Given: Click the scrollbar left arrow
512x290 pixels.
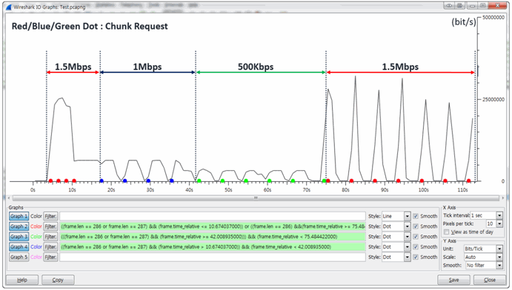Looking at the screenshot, I should [9, 198].
